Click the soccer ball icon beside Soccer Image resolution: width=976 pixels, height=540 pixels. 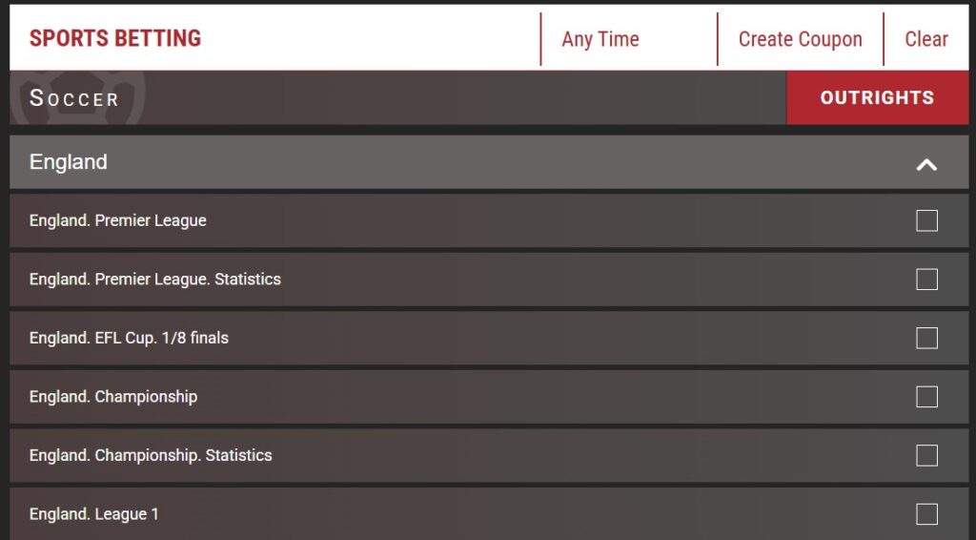pos(107,96)
